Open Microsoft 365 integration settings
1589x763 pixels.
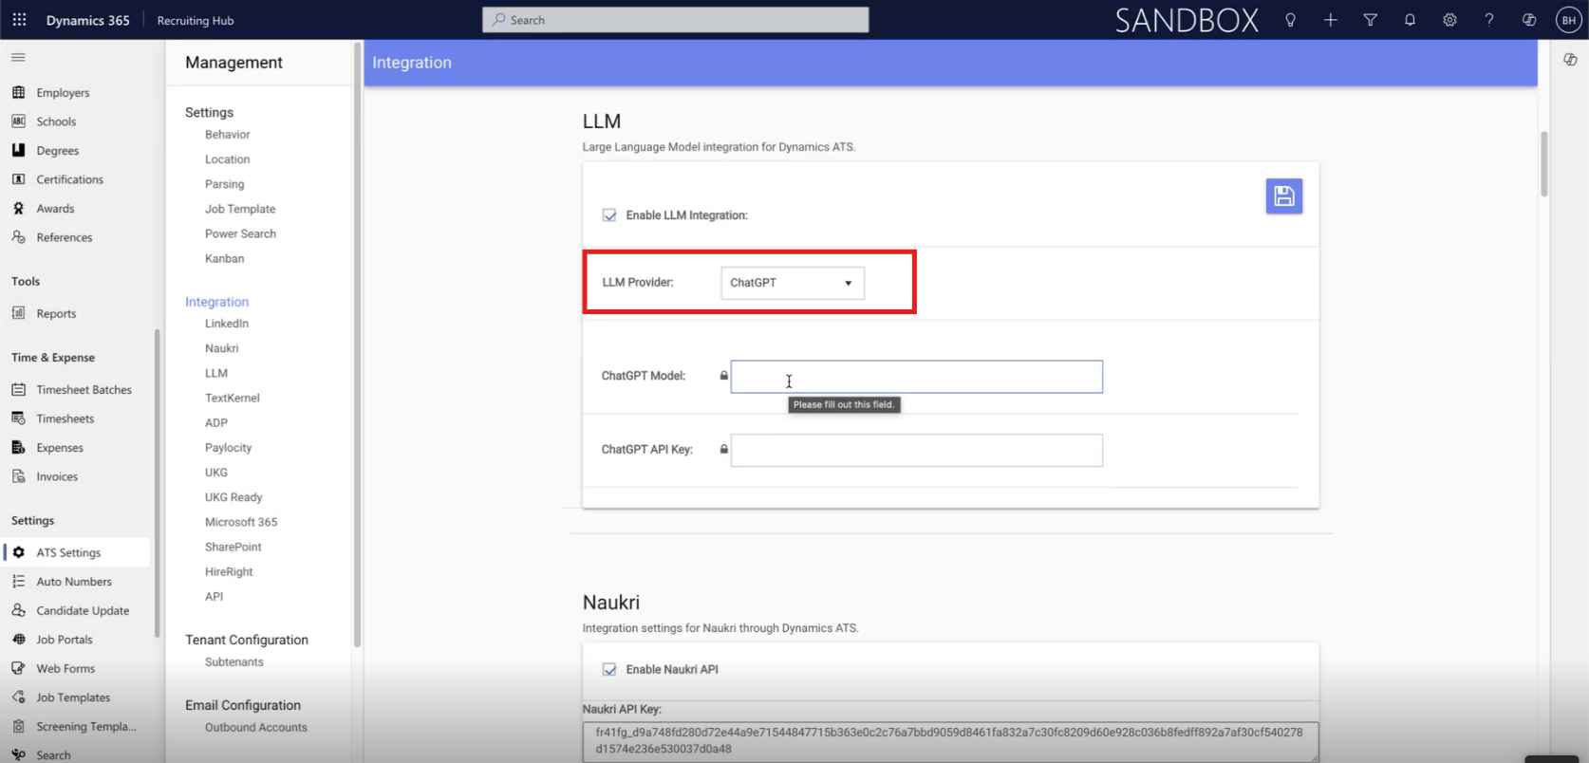point(241,522)
